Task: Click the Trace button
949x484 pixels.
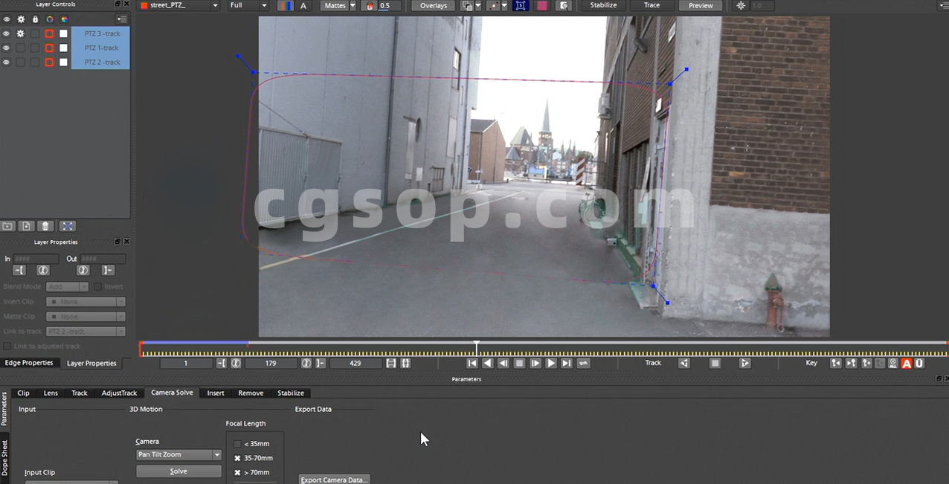Action: tap(652, 5)
